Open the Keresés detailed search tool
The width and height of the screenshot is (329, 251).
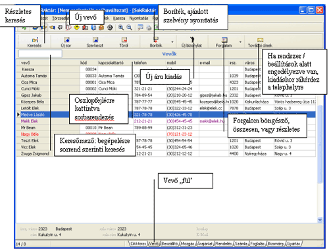pyautogui.click(x=34, y=42)
